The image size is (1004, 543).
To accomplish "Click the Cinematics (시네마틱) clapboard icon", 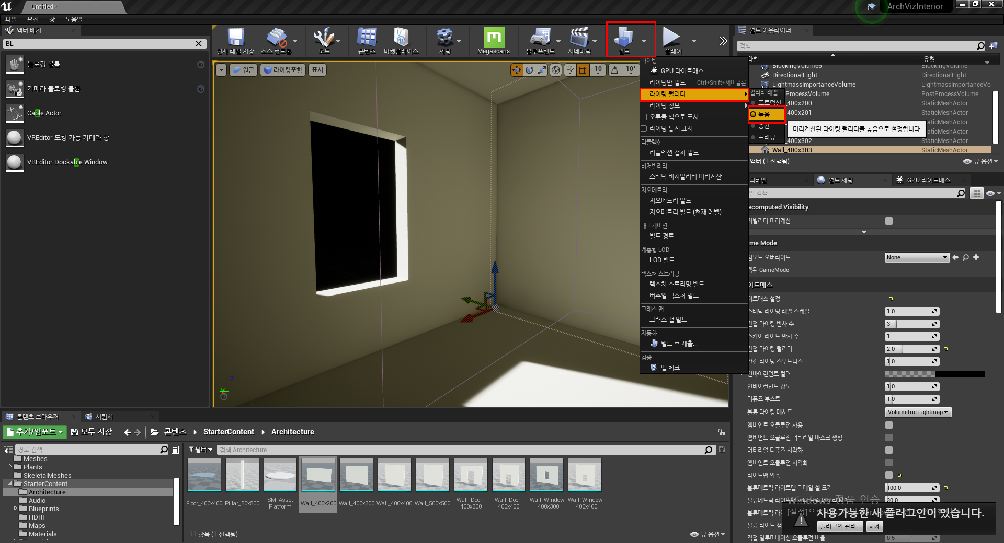I will 579,37.
